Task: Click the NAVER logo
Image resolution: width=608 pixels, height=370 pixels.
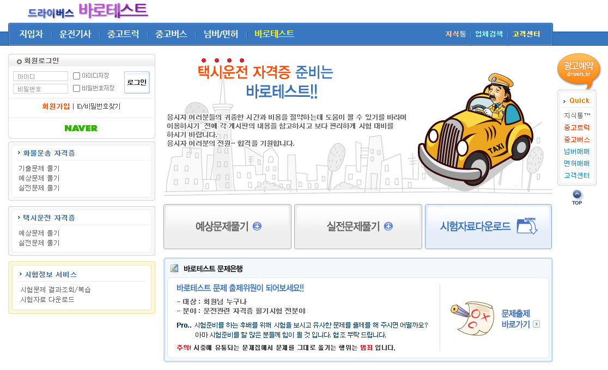Action: click(81, 128)
